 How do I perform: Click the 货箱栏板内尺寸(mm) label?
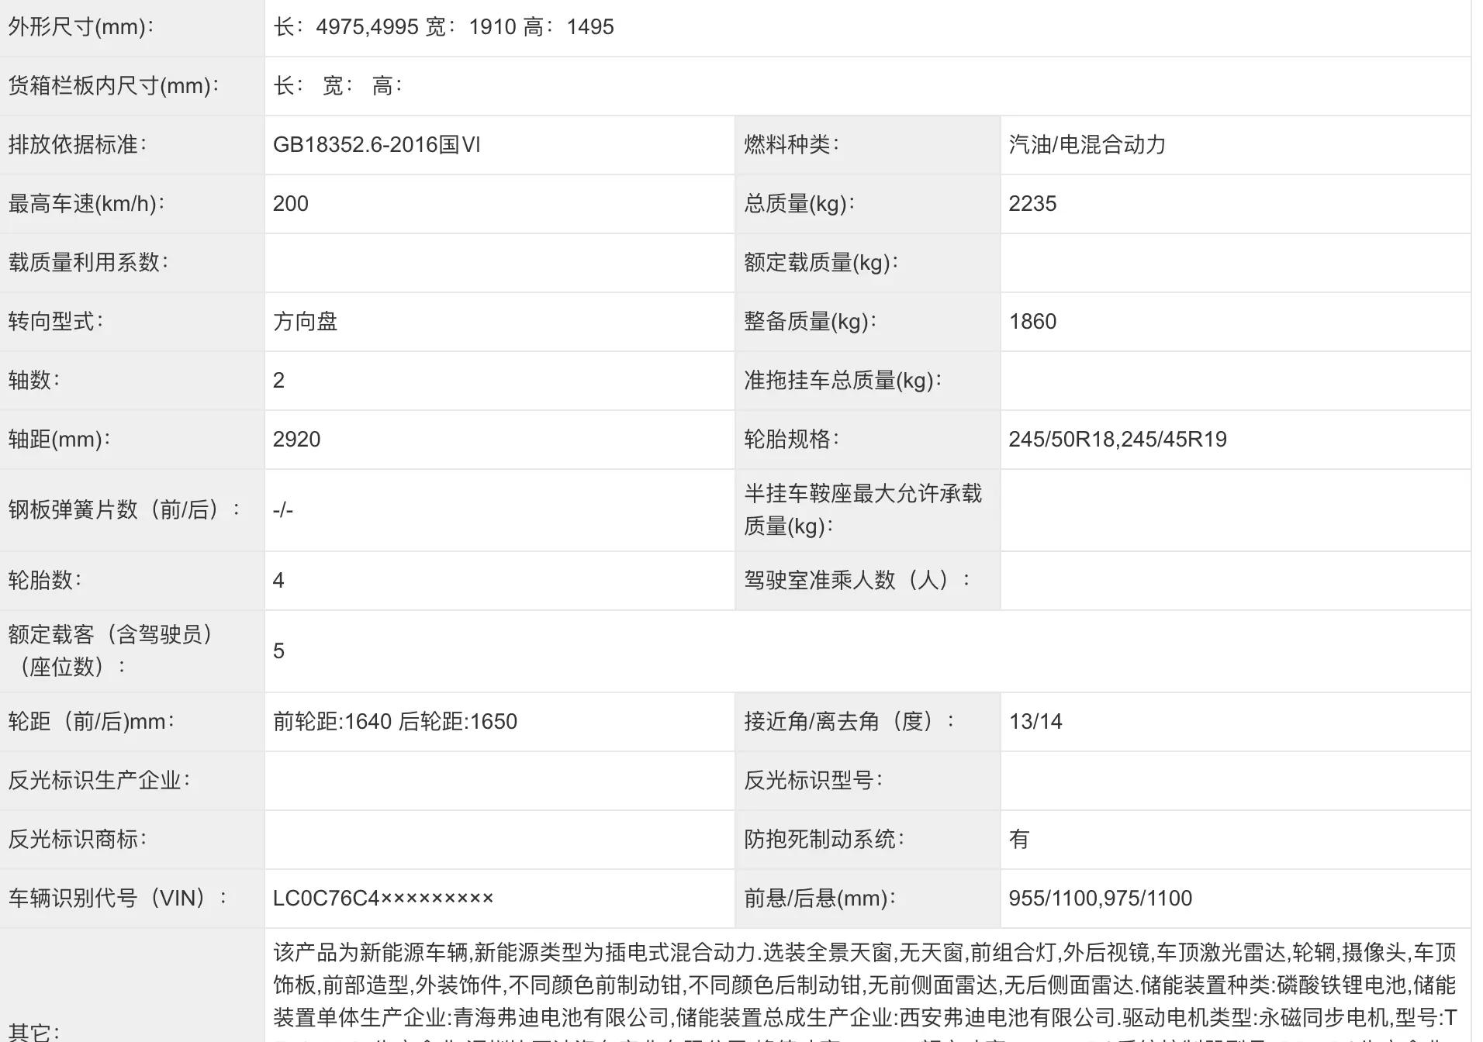113,86
